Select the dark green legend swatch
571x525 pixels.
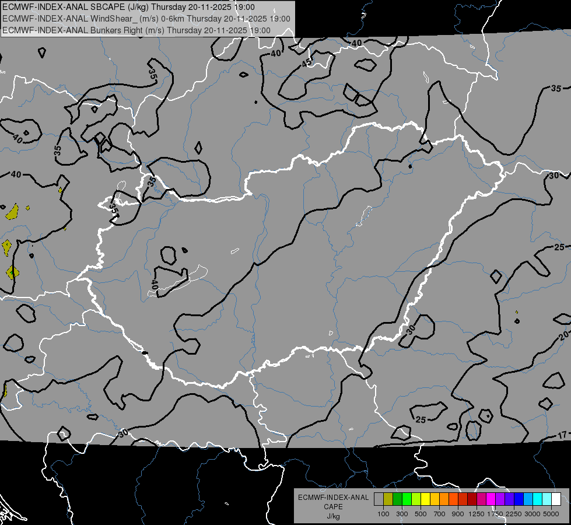tap(397, 499)
